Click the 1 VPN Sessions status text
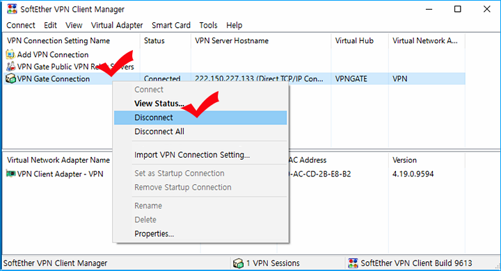The height and width of the screenshot is (271, 501). [273, 263]
